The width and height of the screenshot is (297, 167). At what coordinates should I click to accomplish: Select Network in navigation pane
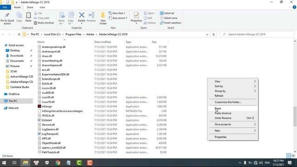click(13, 108)
